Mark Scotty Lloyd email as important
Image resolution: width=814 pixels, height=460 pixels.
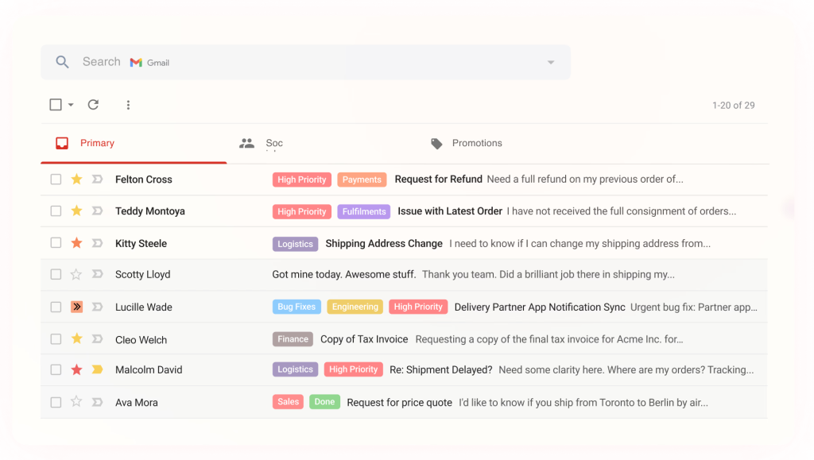[x=97, y=274]
